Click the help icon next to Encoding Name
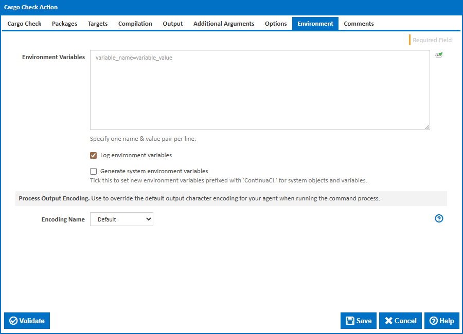Viewport: 463px width, 334px height. (439, 218)
